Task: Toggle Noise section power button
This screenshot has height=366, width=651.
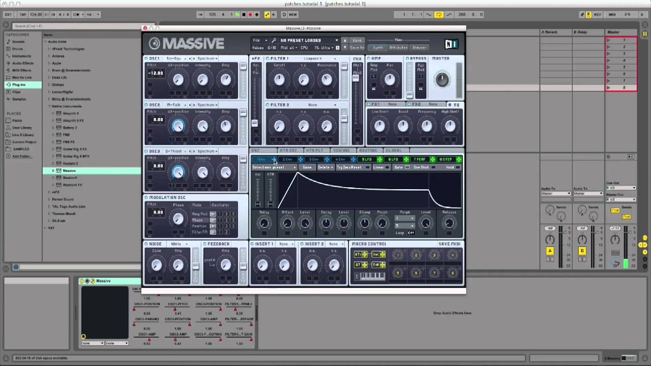Action: click(146, 244)
